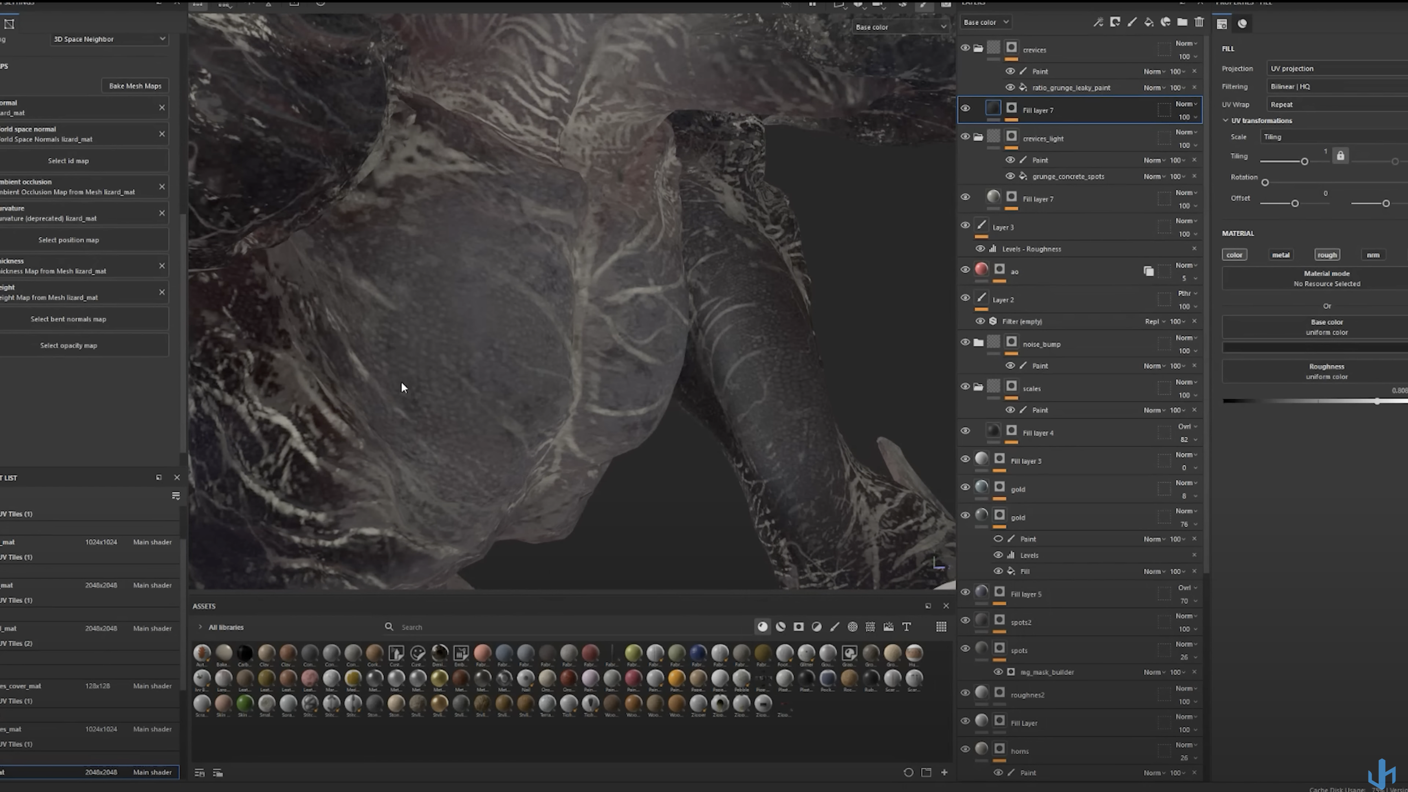Viewport: 1408px width, 792px height.
Task: Switch assets to grid view icon
Action: [941, 627]
